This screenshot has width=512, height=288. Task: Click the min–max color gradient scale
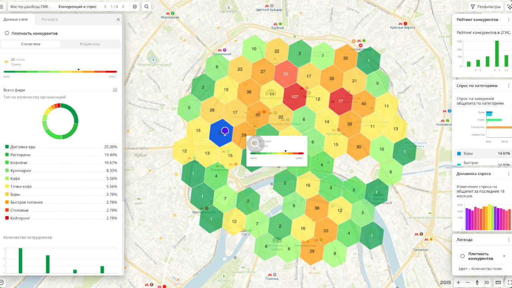[60, 72]
